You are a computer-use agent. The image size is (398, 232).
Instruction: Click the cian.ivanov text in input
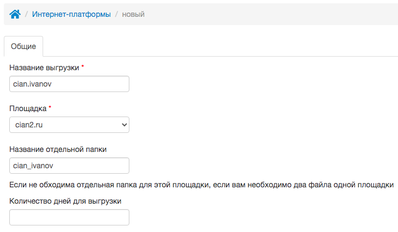click(32, 84)
